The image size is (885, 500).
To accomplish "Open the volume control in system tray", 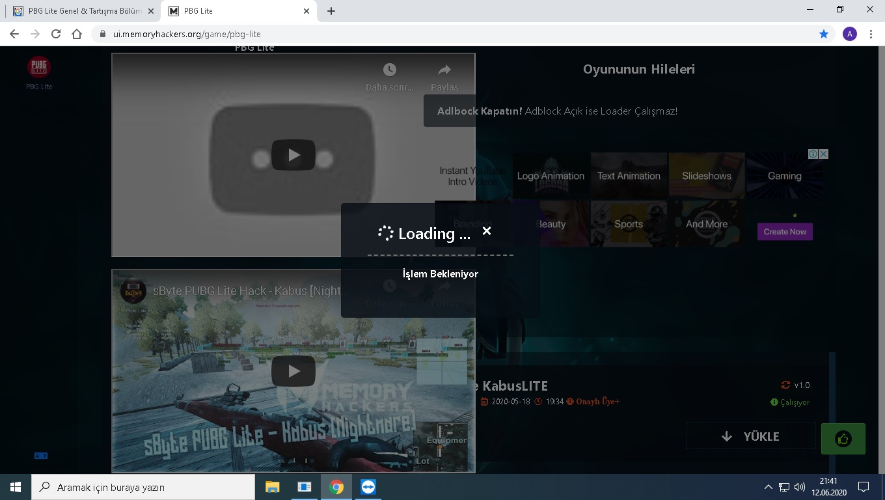I will pyautogui.click(x=800, y=487).
